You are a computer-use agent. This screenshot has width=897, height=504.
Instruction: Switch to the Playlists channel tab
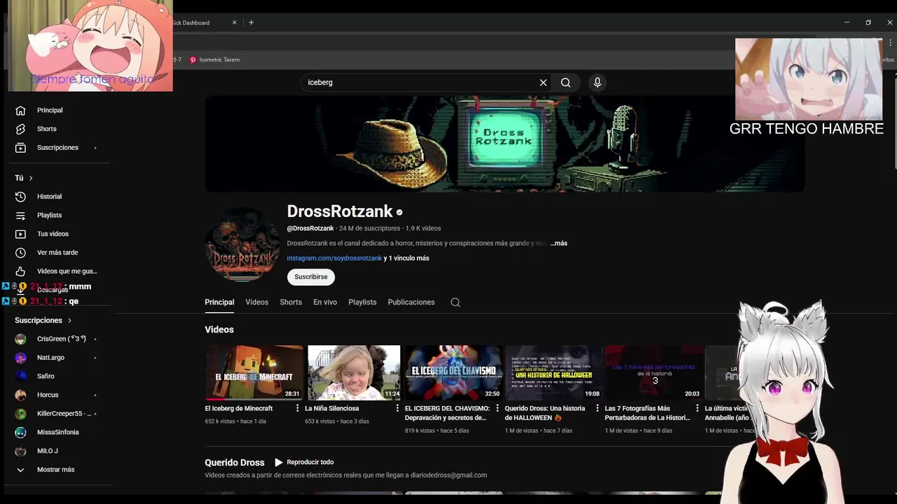(362, 302)
